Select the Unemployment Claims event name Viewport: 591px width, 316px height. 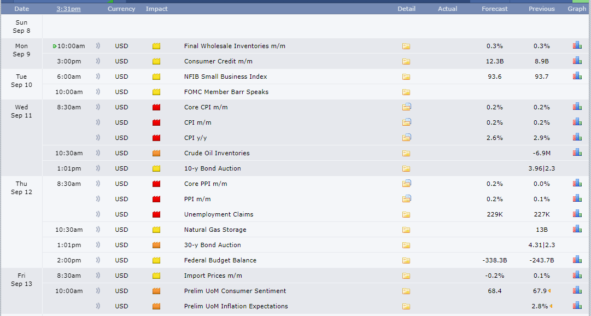(x=219, y=214)
